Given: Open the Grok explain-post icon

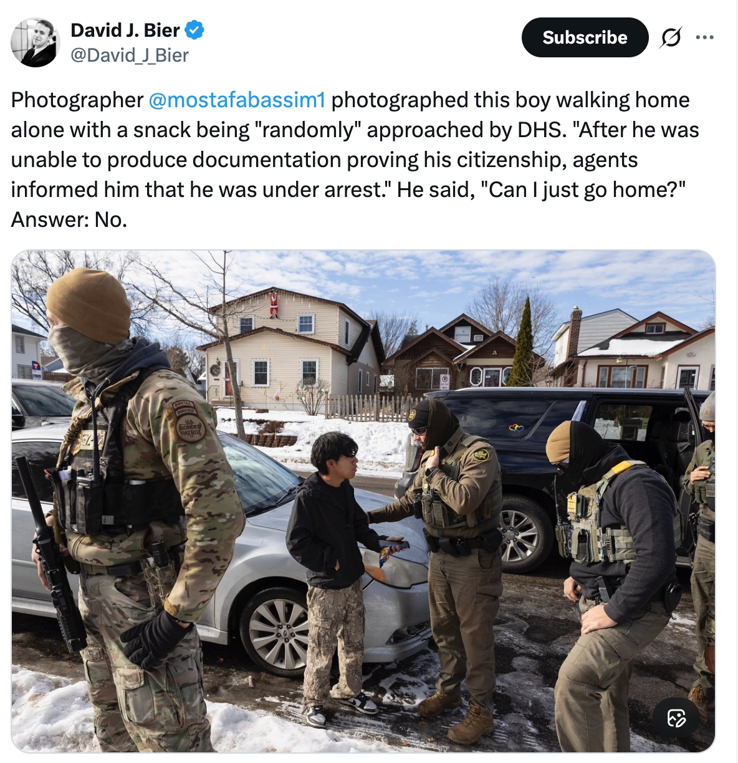Looking at the screenshot, I should tap(670, 38).
